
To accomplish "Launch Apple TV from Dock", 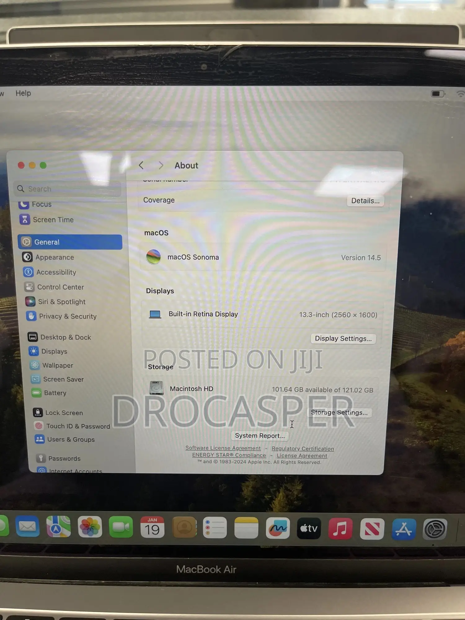I will (309, 528).
